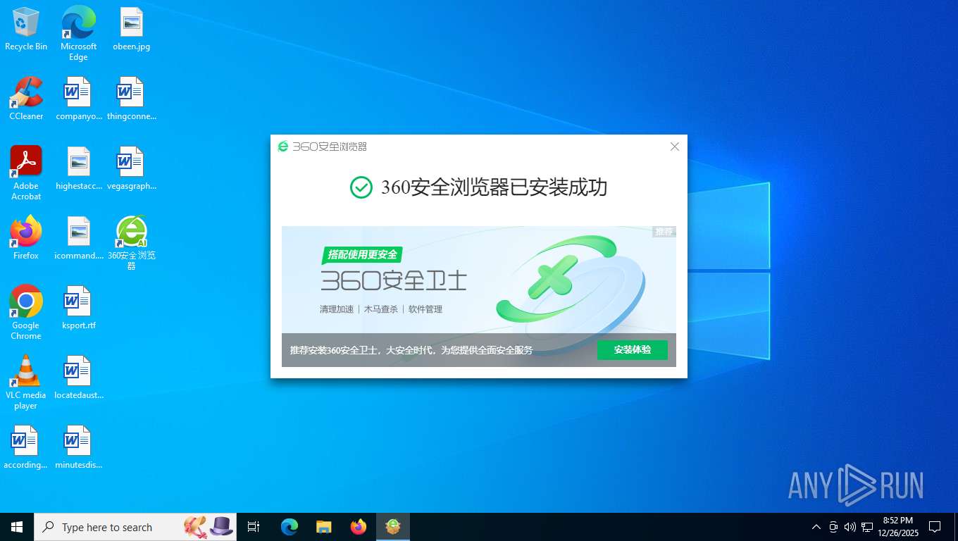Open Microsoft Edge from the taskbar
Screen dimensions: 958x541
coord(290,527)
